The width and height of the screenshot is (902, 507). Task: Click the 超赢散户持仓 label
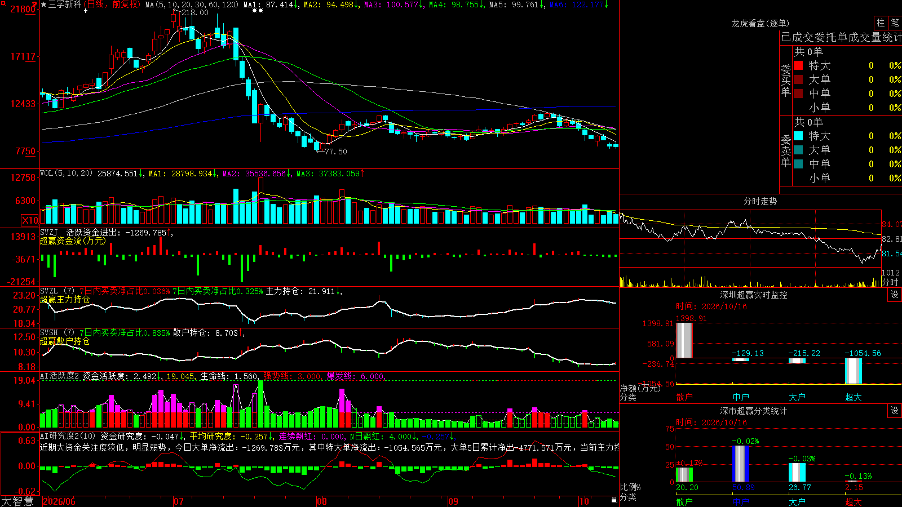65,341
